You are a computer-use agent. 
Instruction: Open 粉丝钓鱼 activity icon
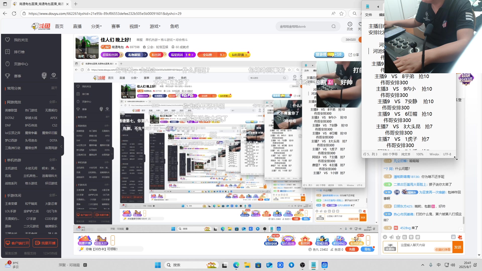356,240
